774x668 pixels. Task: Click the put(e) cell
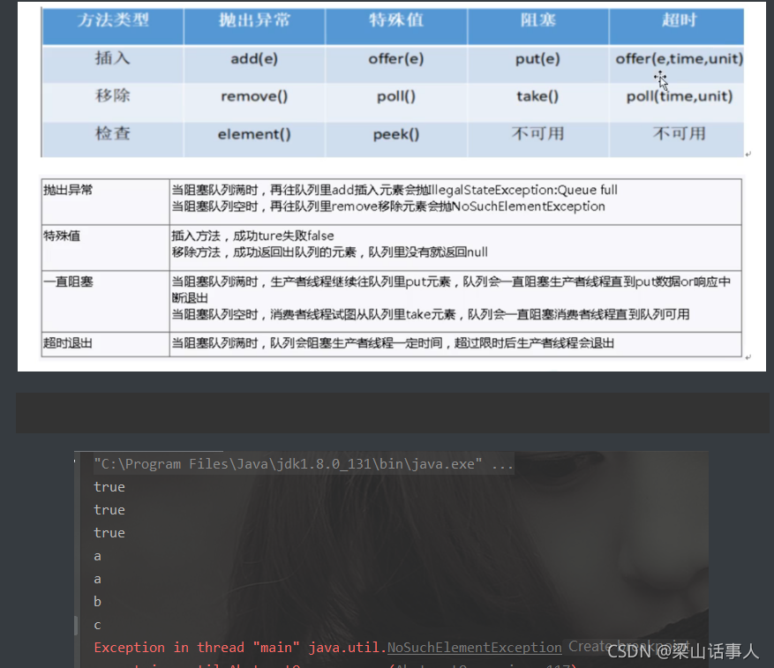537,59
